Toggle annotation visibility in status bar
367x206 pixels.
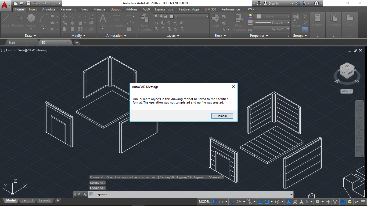point(289,202)
